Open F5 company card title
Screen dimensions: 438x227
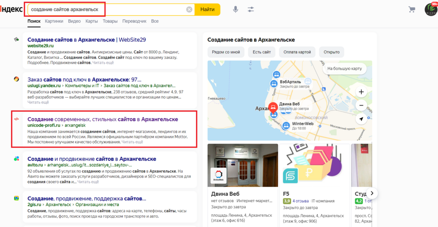pyautogui.click(x=286, y=194)
